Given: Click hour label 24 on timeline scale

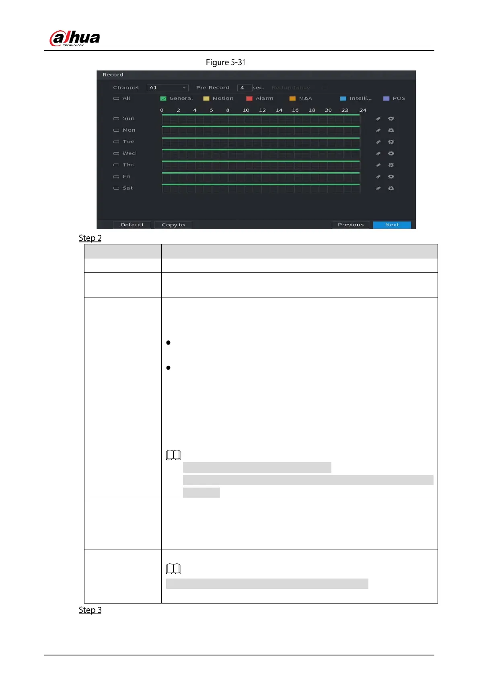Looking at the screenshot, I should click(363, 110).
